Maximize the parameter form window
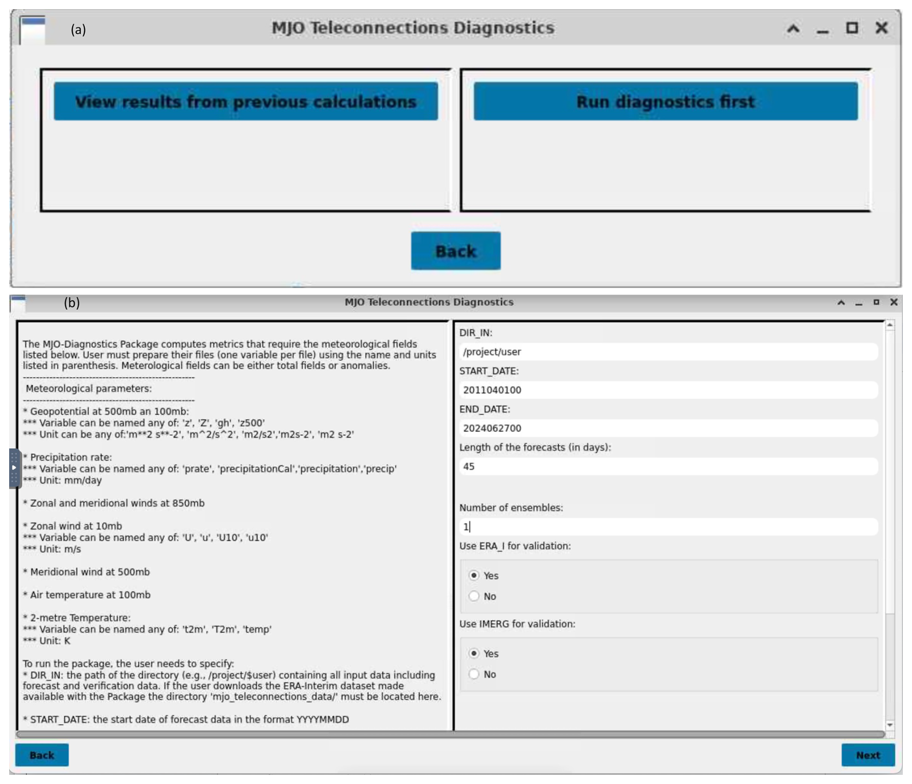Image resolution: width=912 pixels, height=784 pixels. tap(876, 302)
